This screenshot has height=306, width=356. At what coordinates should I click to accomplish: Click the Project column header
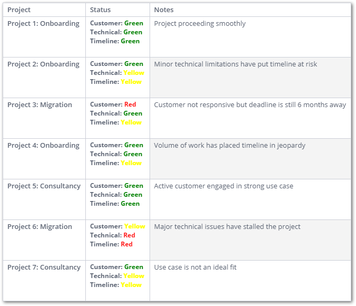[x=19, y=9]
